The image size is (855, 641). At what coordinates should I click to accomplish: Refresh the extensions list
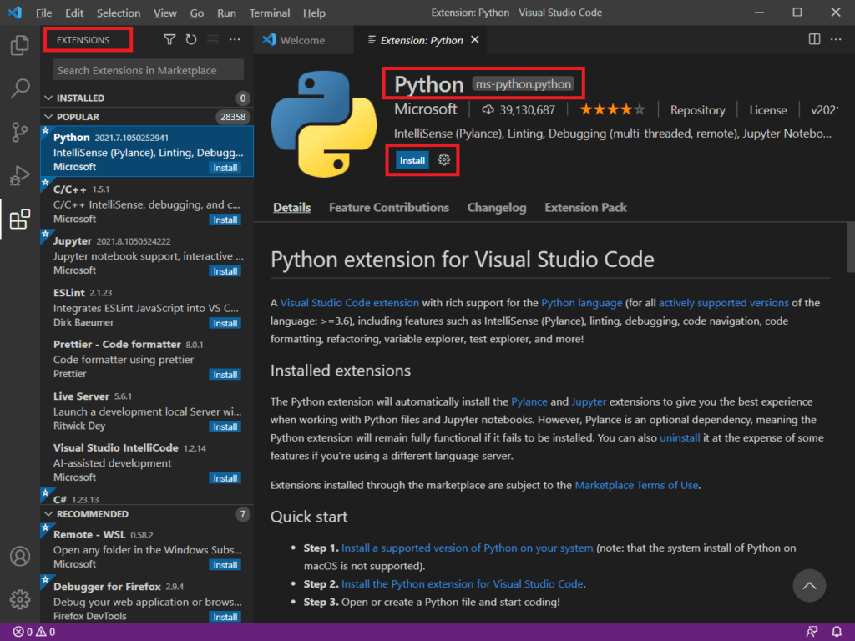click(x=191, y=39)
